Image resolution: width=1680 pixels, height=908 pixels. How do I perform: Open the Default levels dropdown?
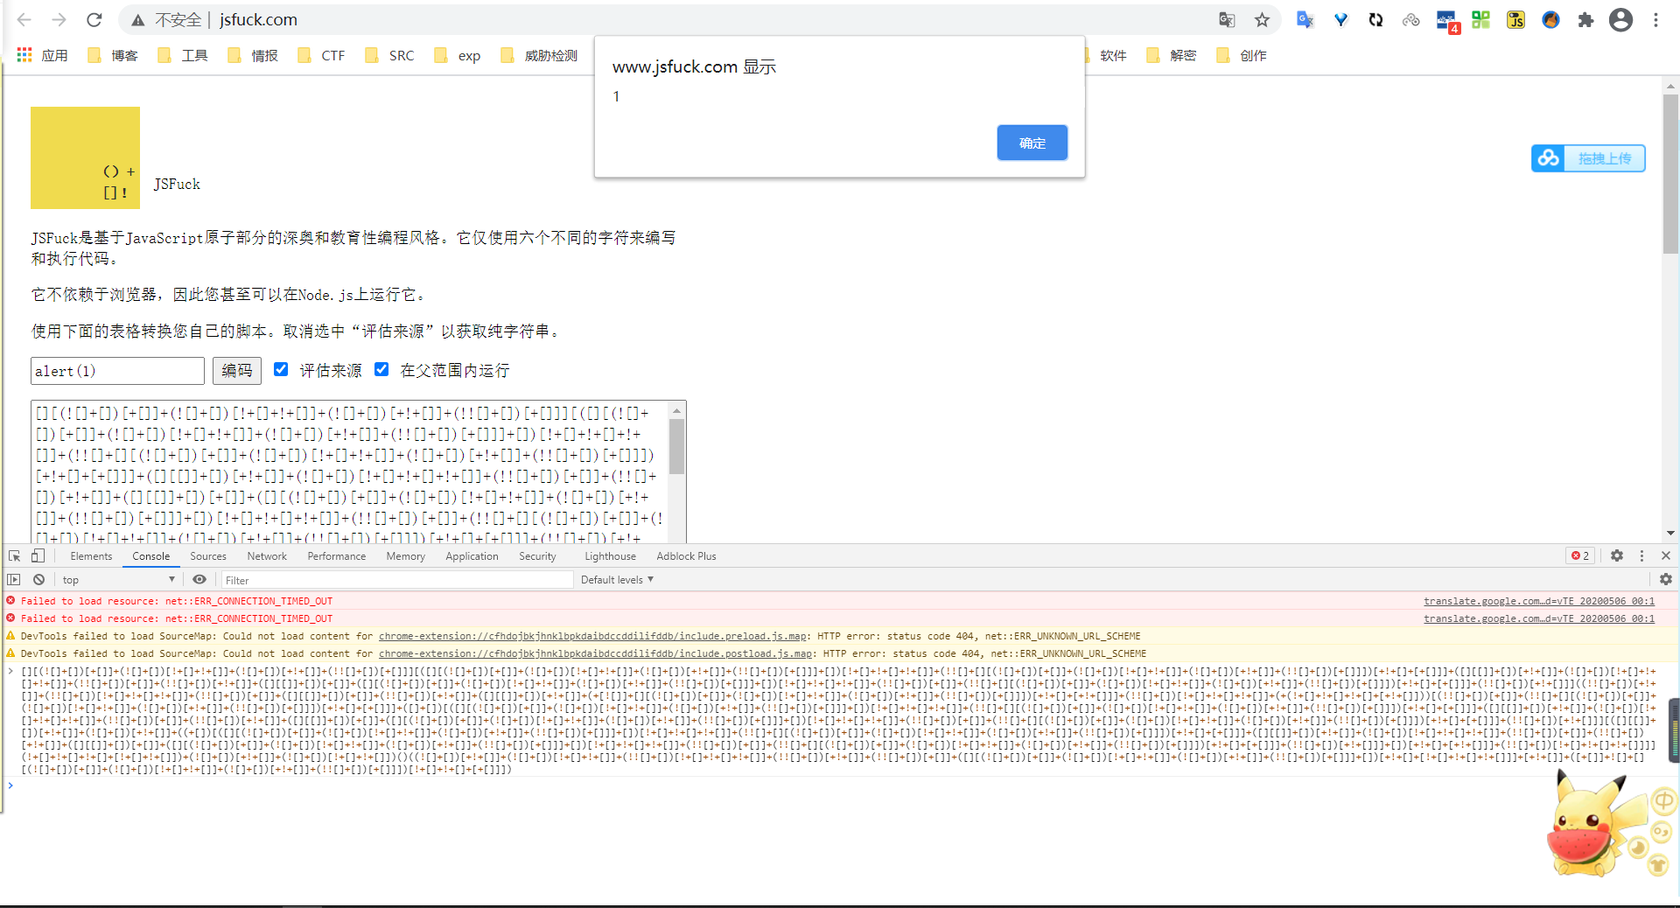pyautogui.click(x=618, y=579)
